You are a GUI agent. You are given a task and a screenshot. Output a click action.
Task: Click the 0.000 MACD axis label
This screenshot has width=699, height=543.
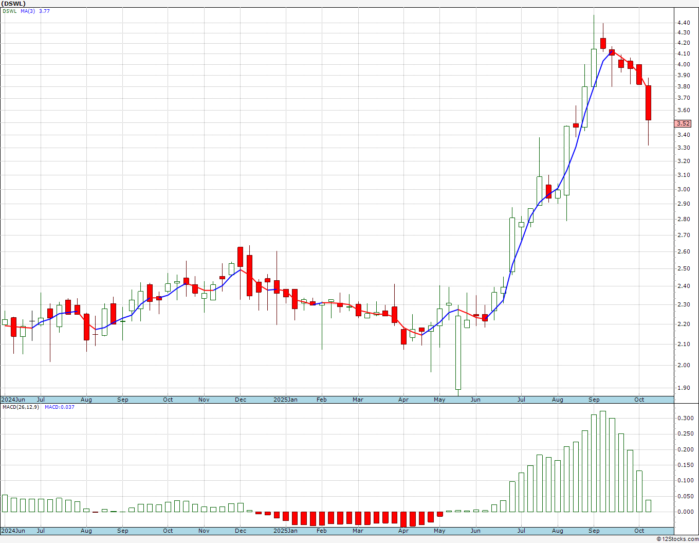(x=685, y=512)
